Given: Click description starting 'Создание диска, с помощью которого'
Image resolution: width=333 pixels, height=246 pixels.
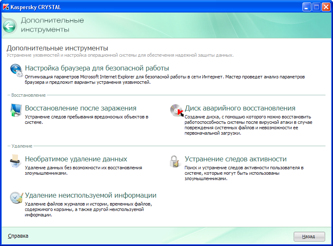Looking at the screenshot, I should 248,125.
